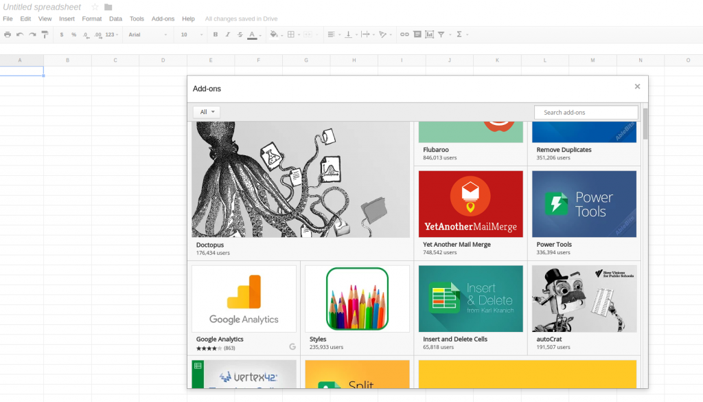Toggle bold formatting

[216, 34]
